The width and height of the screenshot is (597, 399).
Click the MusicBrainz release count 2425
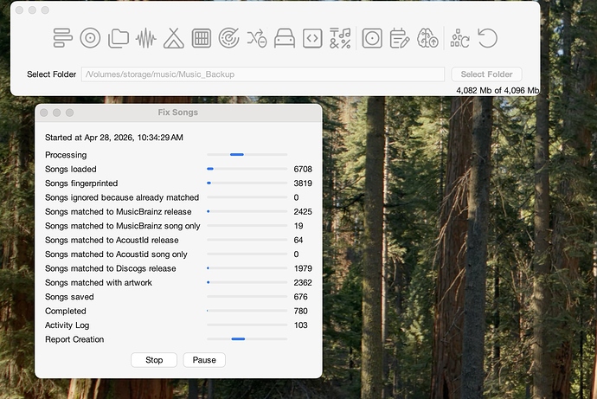tap(303, 212)
